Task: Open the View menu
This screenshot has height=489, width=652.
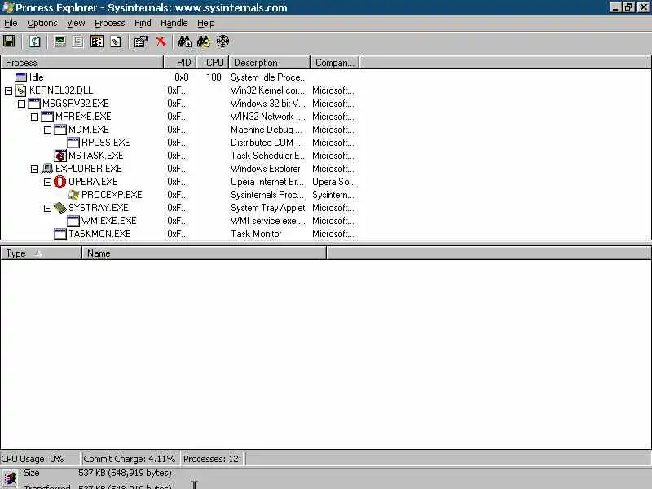Action: coord(76,23)
